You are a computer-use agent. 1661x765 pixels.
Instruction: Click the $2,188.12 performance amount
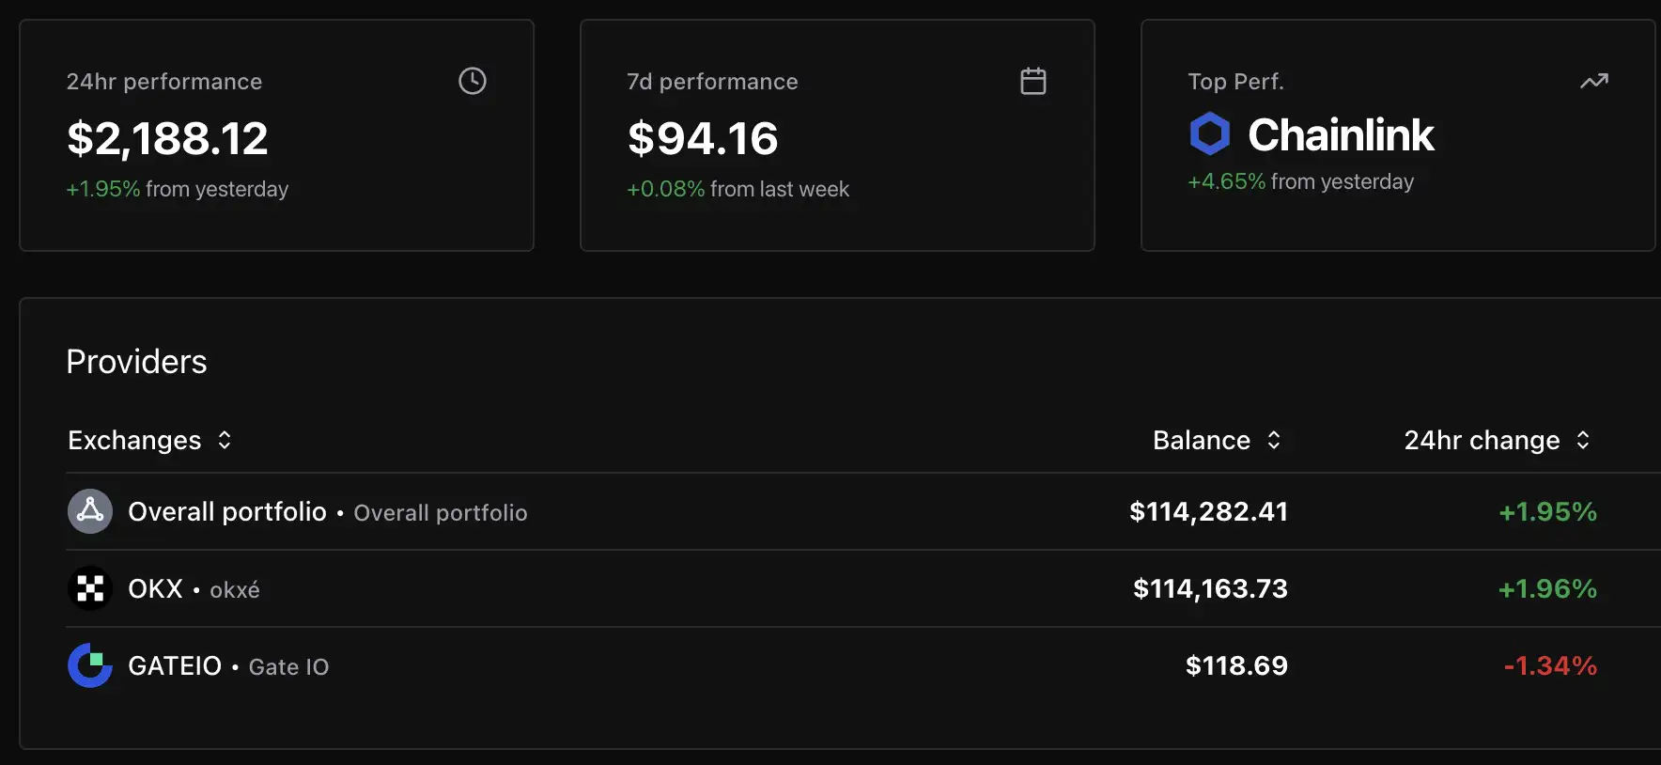(x=166, y=138)
